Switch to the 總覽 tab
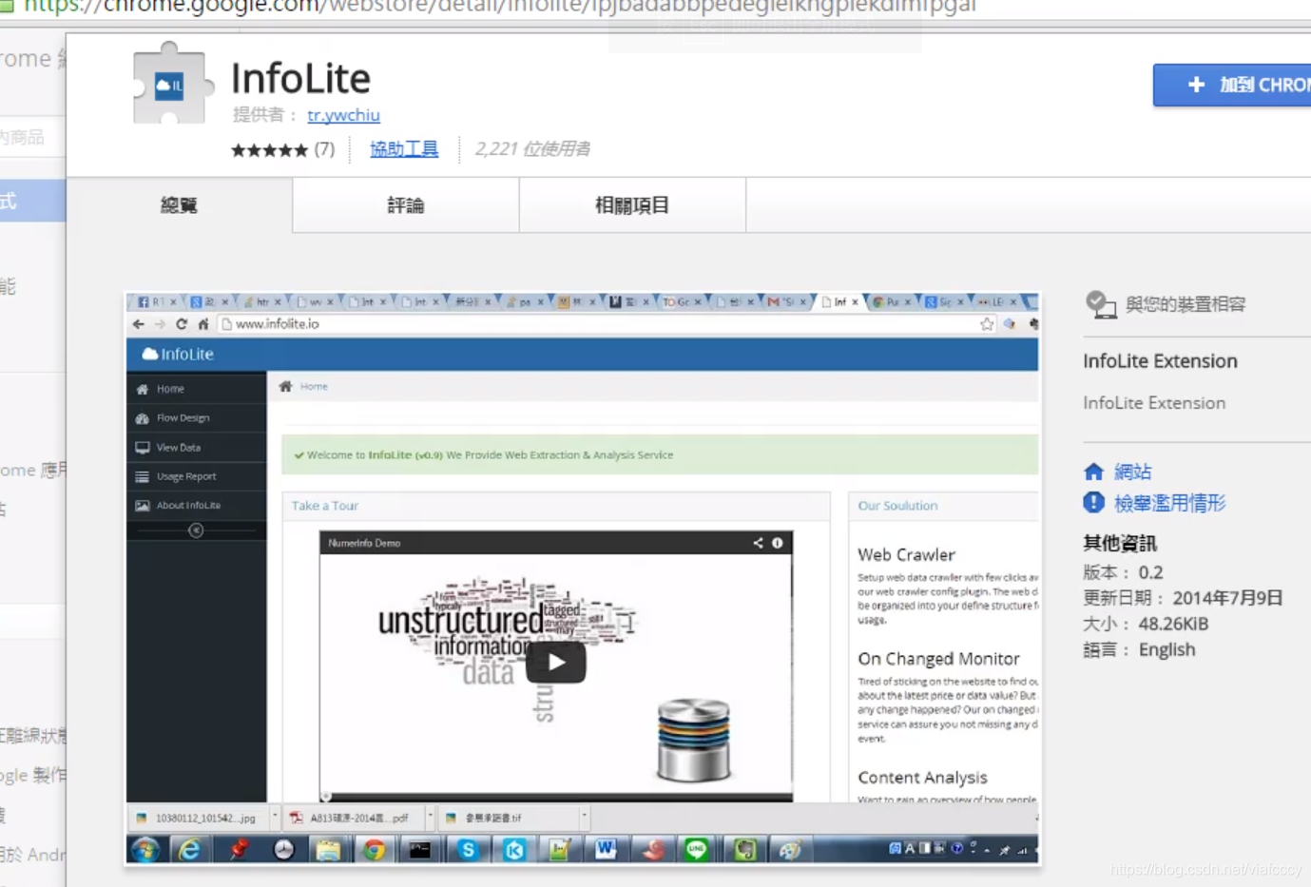The width and height of the screenshot is (1311, 887). click(179, 205)
